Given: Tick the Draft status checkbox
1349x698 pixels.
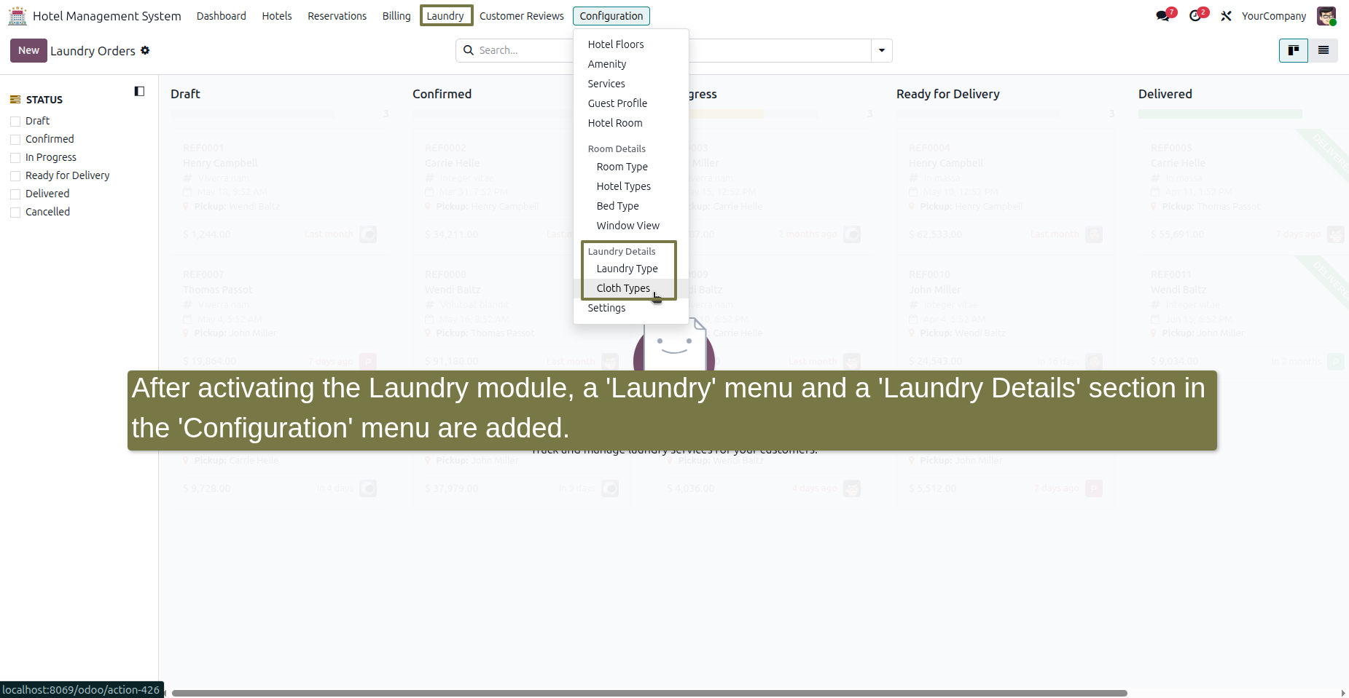Looking at the screenshot, I should coord(15,122).
